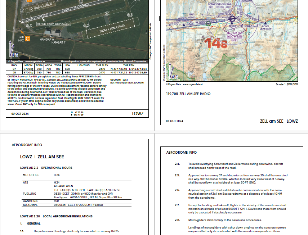Screen dimensions: 308x235
Task: Click the 'ATS' row label
Action: tap(26, 182)
